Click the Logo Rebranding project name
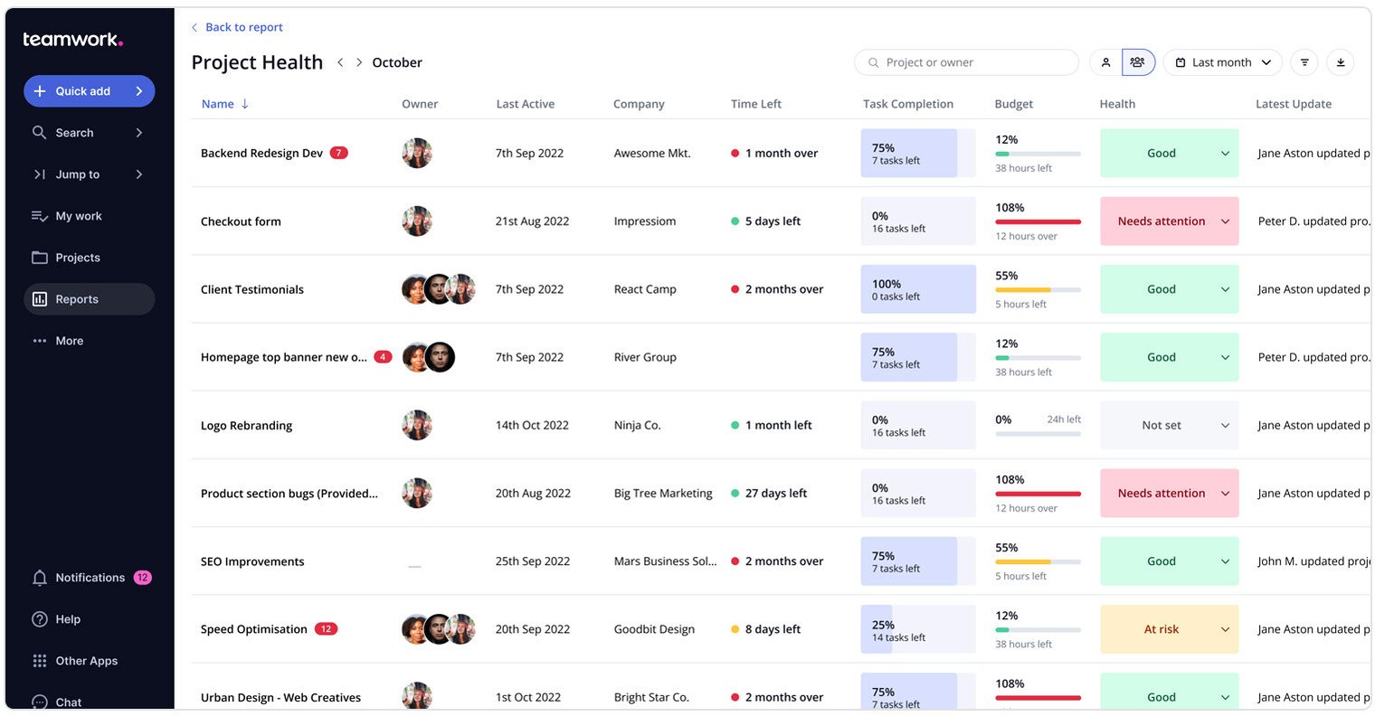Screen dimensions: 1375x716 tap(246, 425)
